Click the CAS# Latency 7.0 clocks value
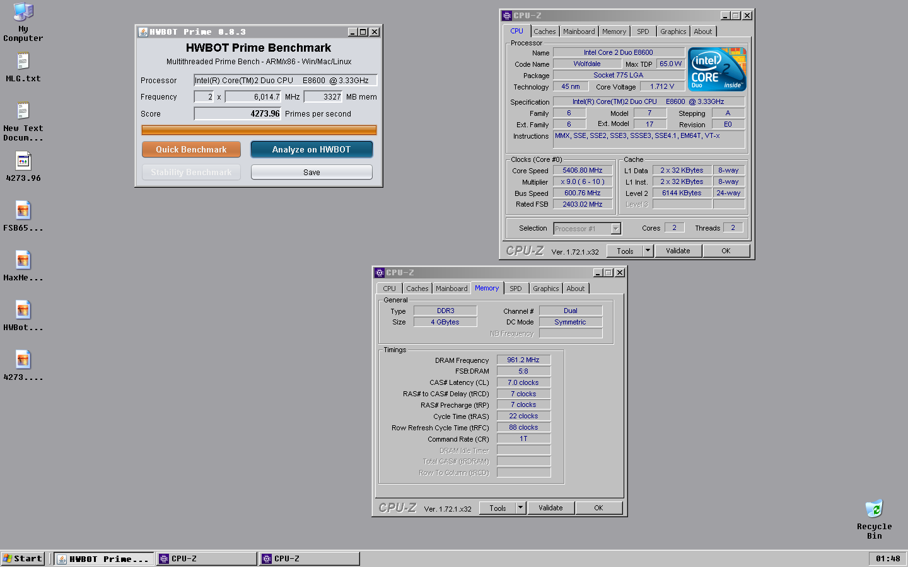Image resolution: width=908 pixels, height=567 pixels. 523,382
